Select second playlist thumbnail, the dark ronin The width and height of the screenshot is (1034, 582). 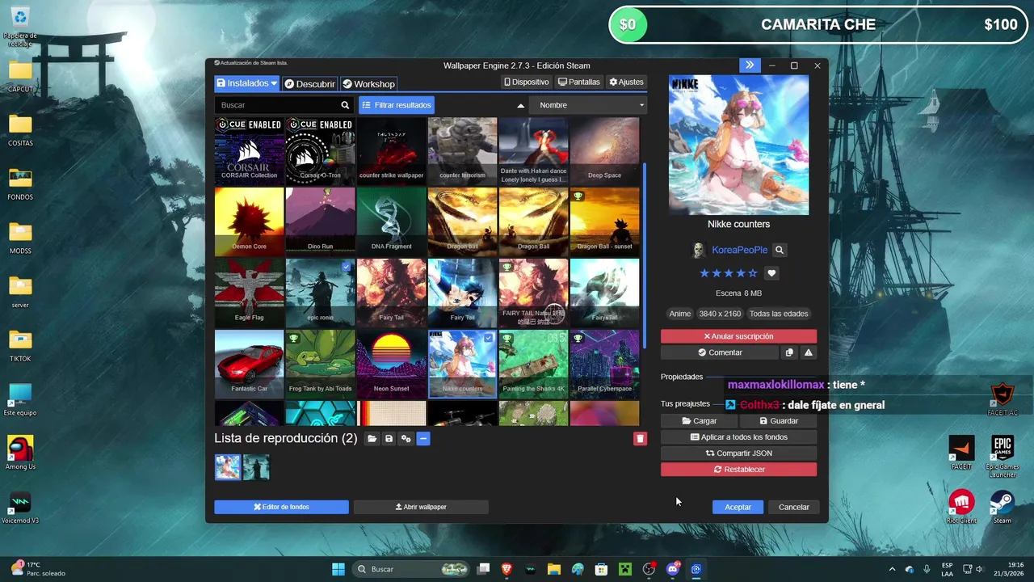tap(256, 467)
